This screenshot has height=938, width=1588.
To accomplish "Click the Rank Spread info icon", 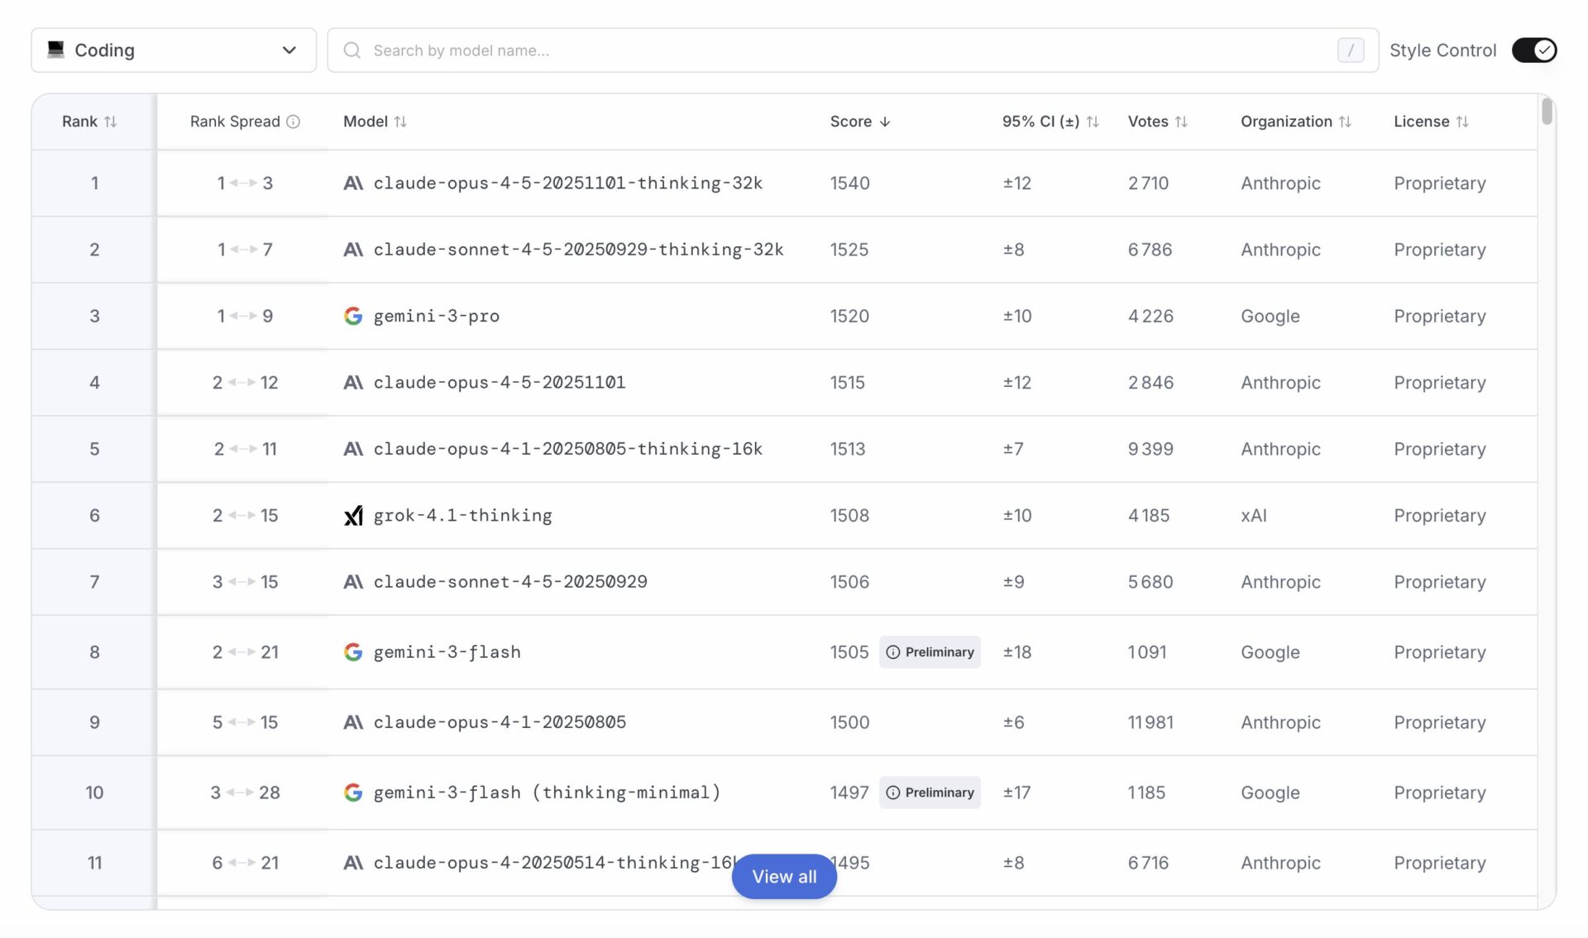I will tap(293, 121).
